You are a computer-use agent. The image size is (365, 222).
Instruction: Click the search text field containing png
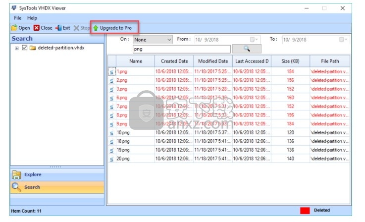pos(182,49)
